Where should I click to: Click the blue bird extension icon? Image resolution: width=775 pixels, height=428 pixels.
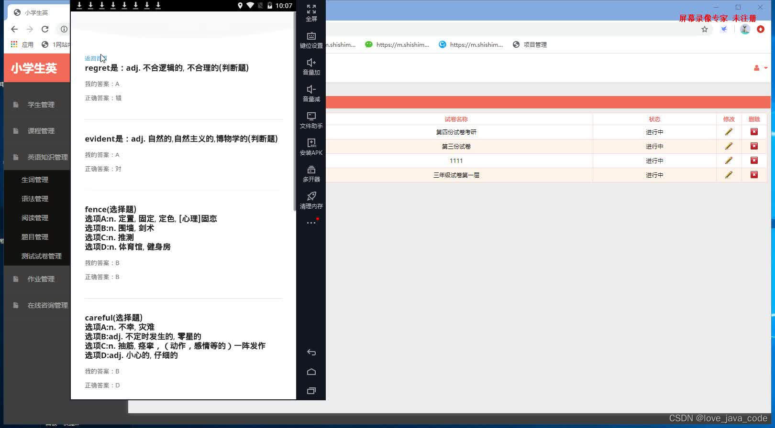[x=724, y=29]
